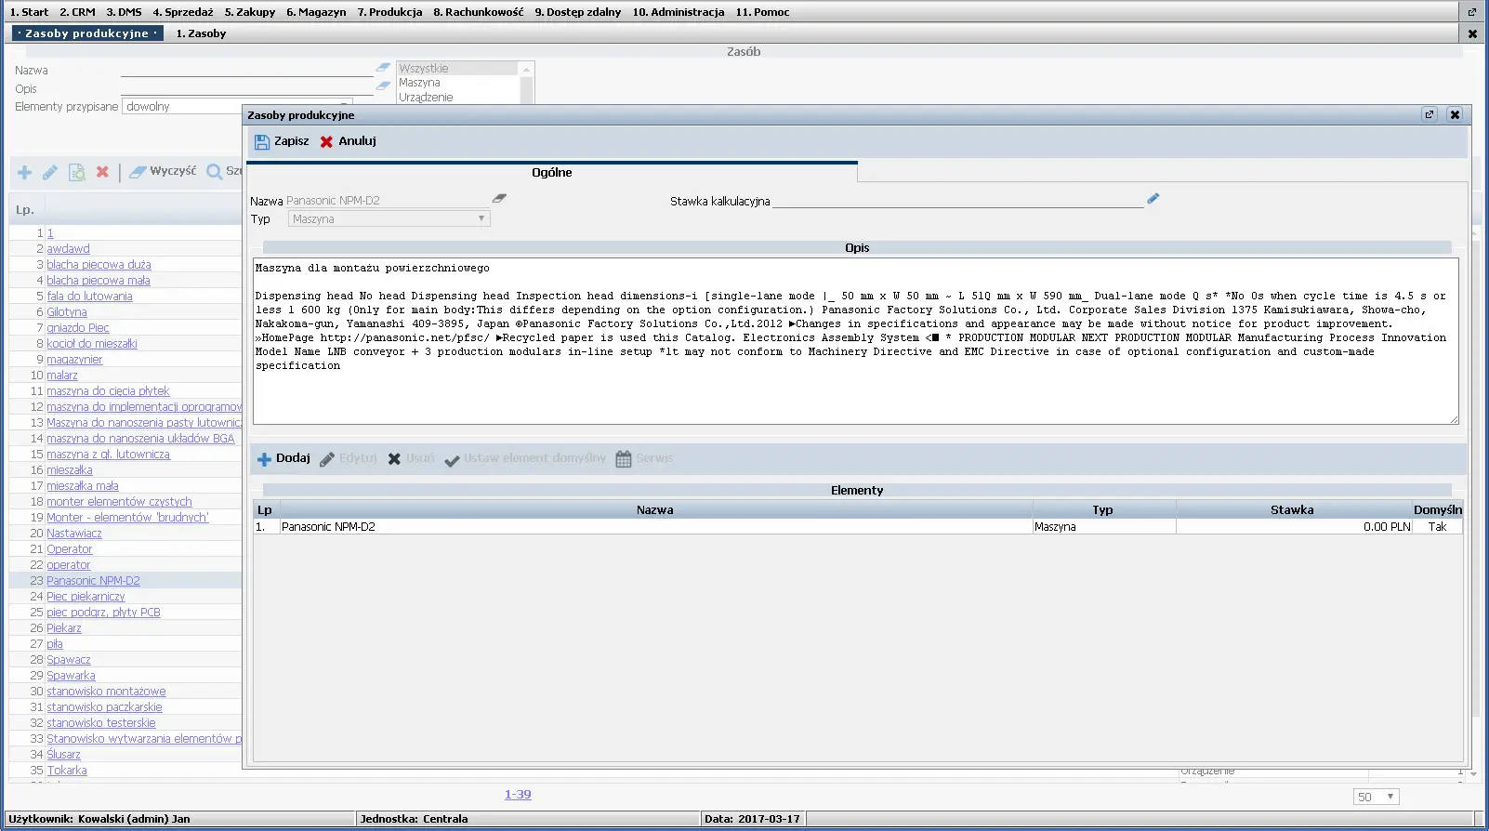Open the 7. Produkcja menu
This screenshot has width=1489, height=831.
coord(389,12)
